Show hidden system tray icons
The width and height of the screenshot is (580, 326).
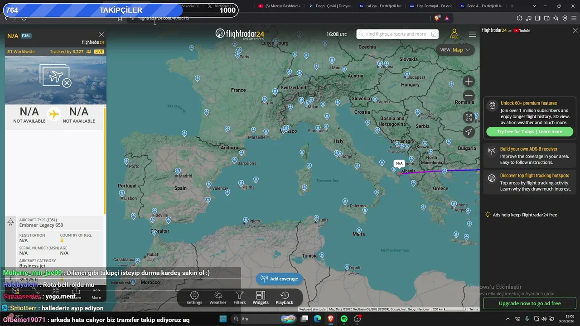[x=507, y=319]
